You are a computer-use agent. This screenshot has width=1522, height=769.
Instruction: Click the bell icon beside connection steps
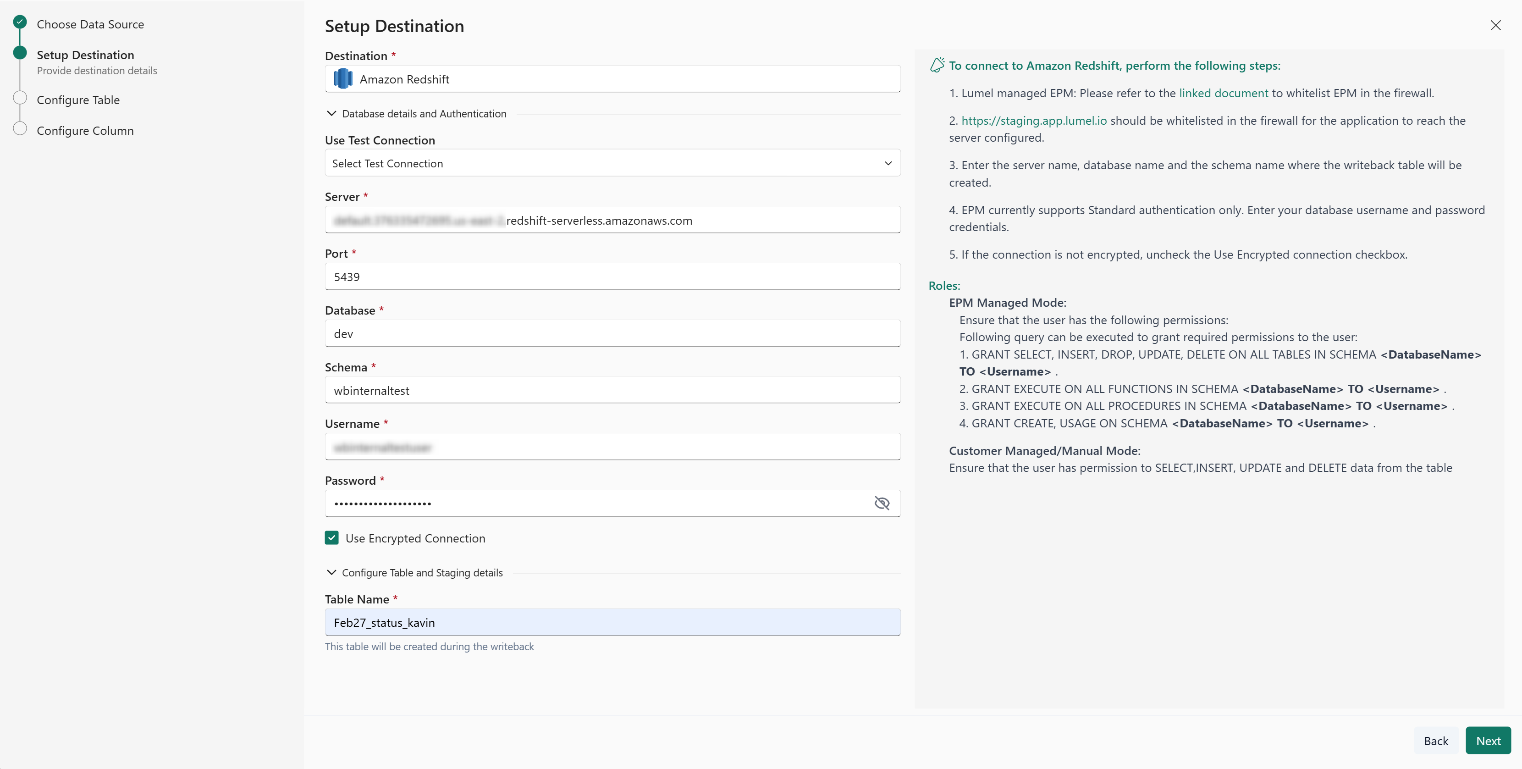937,65
